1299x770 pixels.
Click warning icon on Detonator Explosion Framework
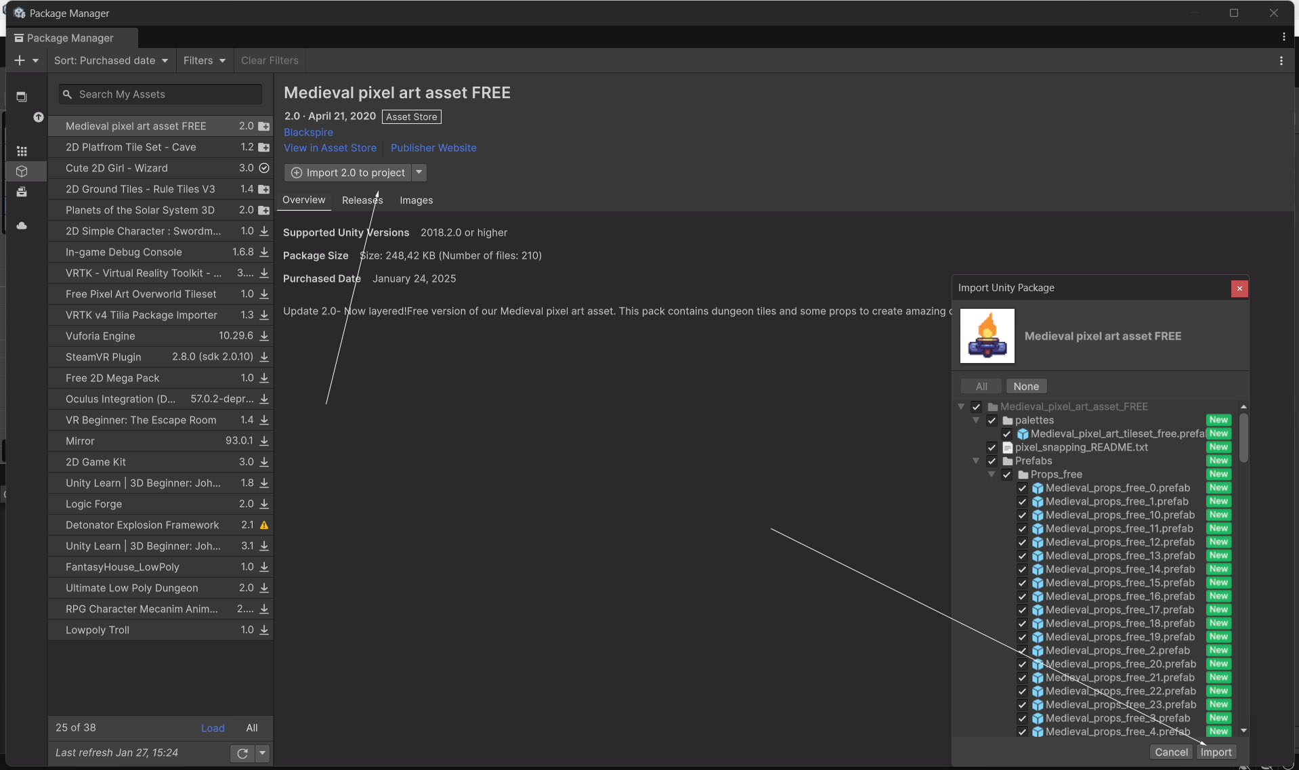(x=264, y=525)
